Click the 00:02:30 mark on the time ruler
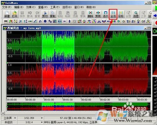The image size is (157, 125). (105, 100)
